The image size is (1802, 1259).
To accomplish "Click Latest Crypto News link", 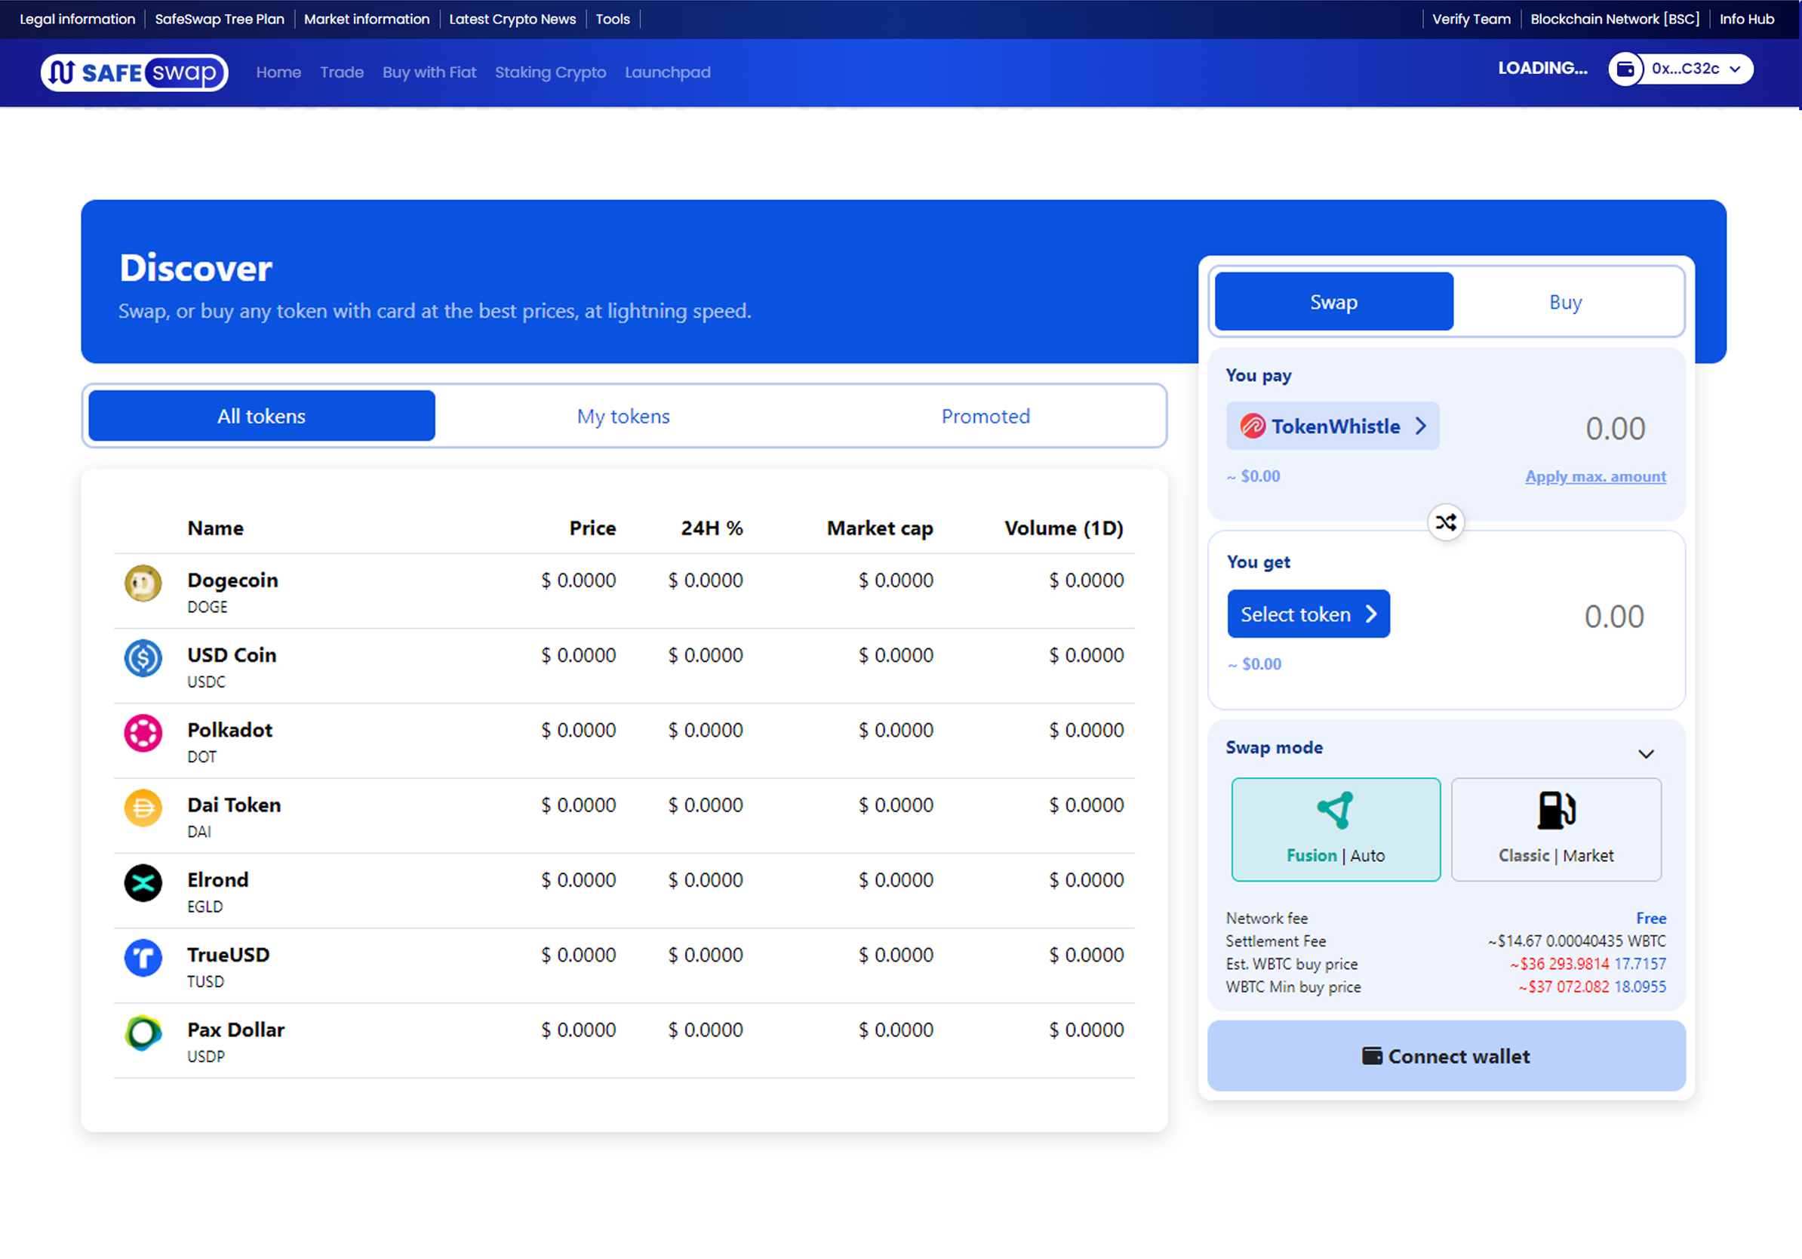I will click(x=512, y=19).
